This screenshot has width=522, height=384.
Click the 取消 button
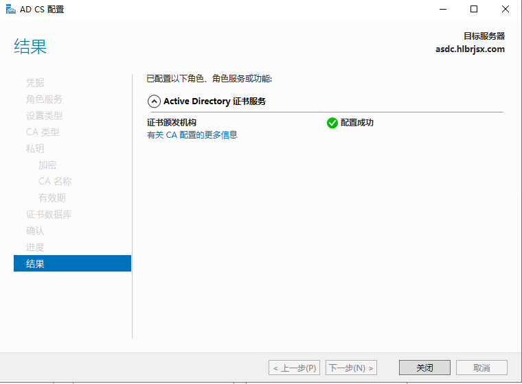point(481,368)
